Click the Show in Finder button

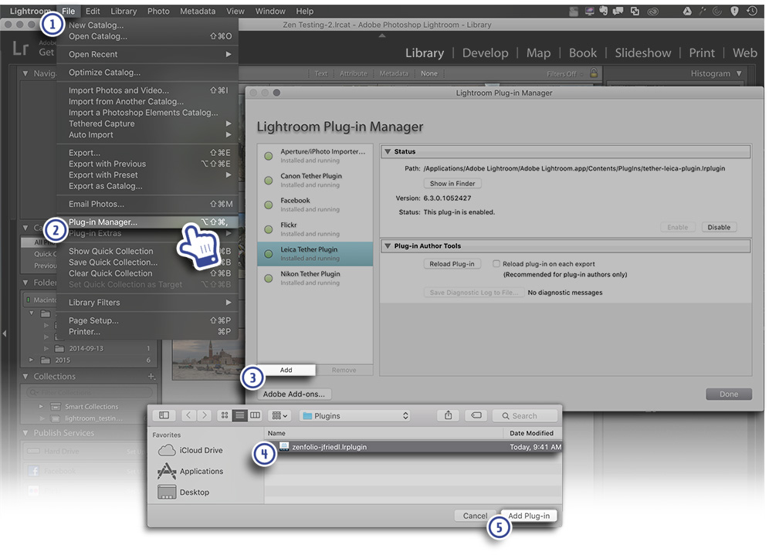(x=453, y=184)
